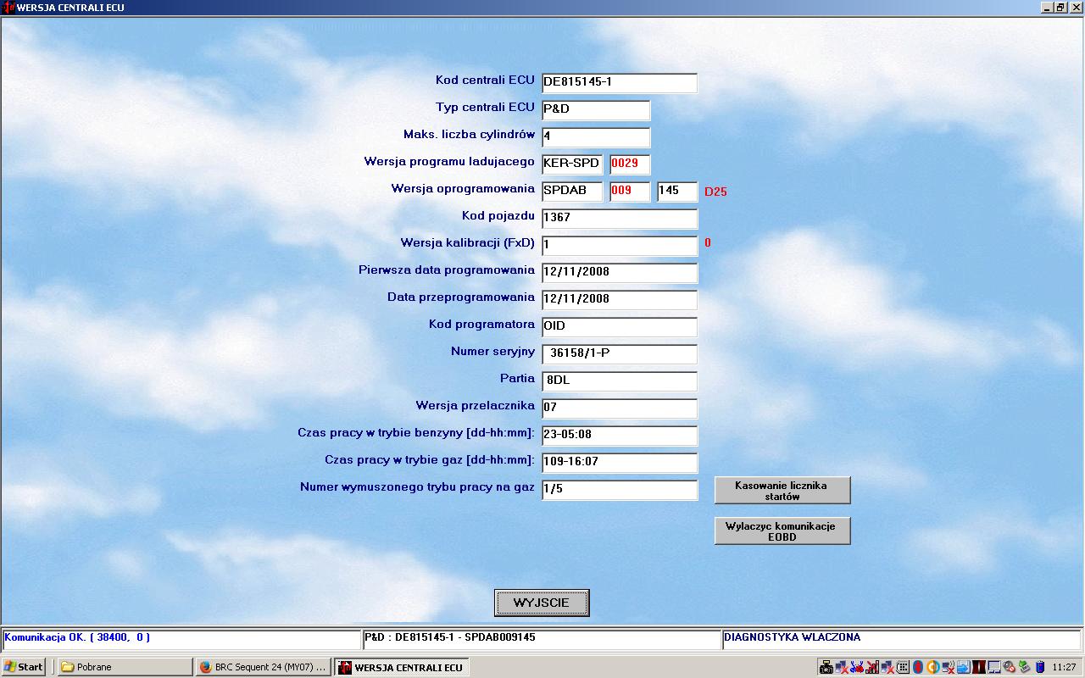Select the Pierwsza data programowania field

[620, 273]
